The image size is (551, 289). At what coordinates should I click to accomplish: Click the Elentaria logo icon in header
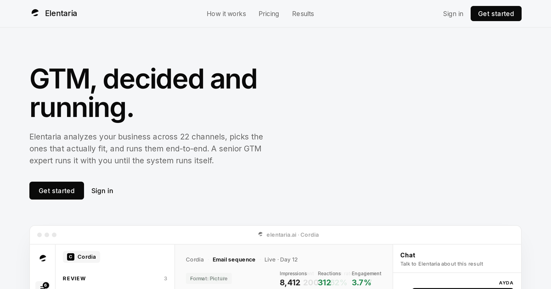[35, 13]
